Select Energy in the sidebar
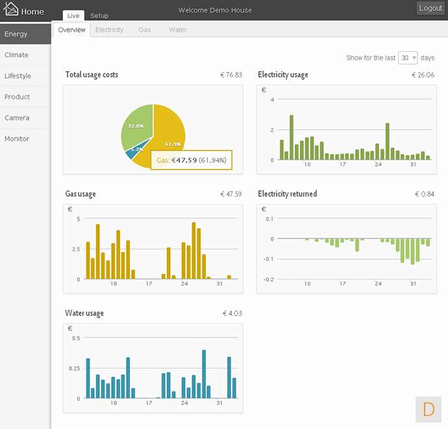 (x=16, y=34)
